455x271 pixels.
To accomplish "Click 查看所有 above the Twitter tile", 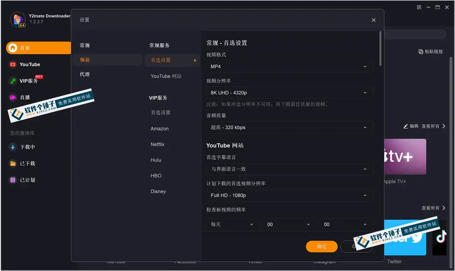I will click(433, 208).
